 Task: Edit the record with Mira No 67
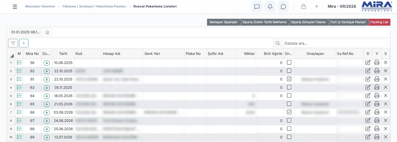pos(368,120)
